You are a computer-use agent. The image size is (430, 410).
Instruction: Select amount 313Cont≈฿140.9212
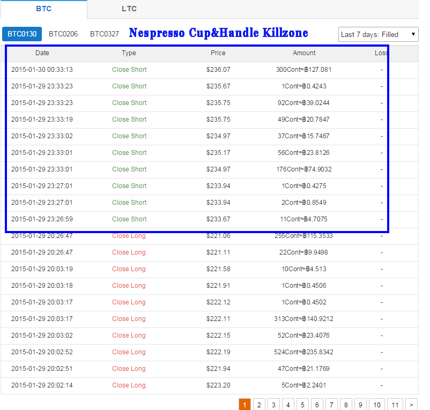click(x=304, y=319)
